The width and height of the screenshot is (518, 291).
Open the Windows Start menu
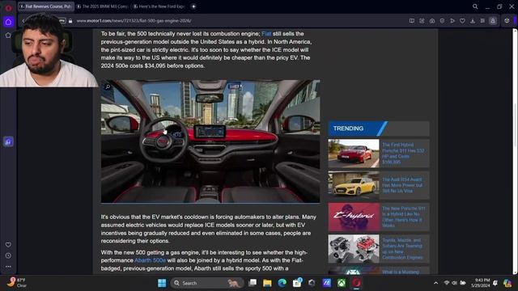[x=162, y=283]
